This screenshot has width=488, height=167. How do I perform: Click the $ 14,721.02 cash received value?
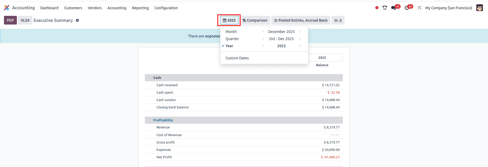pos(331,85)
